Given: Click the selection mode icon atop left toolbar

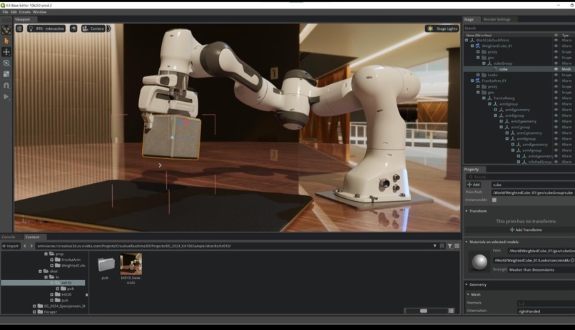Looking at the screenshot, I should click(6, 30).
